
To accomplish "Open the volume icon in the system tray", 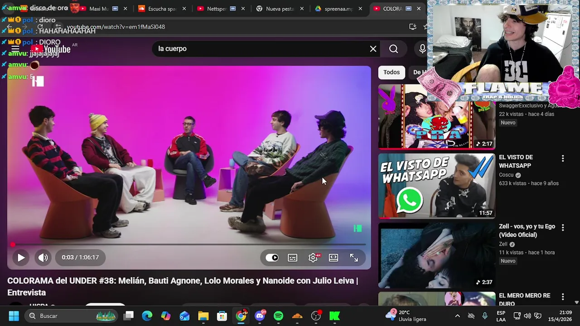I will pyautogui.click(x=527, y=316).
